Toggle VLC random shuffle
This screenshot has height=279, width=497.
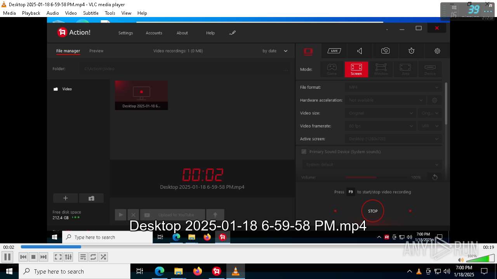pyautogui.click(x=103, y=257)
